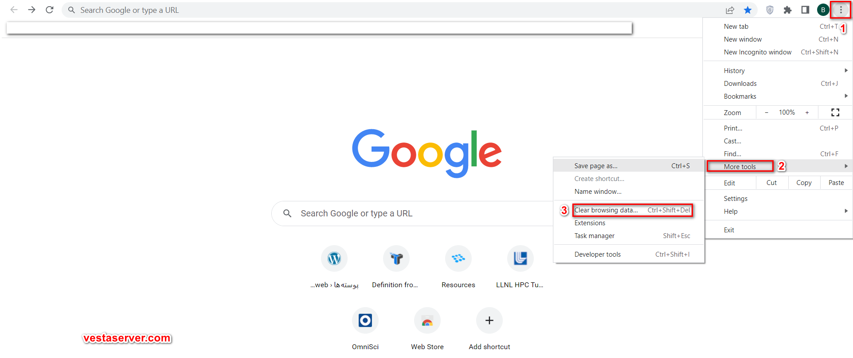Click the blue bookmark star icon
This screenshot has width=853, height=358.
(x=747, y=10)
